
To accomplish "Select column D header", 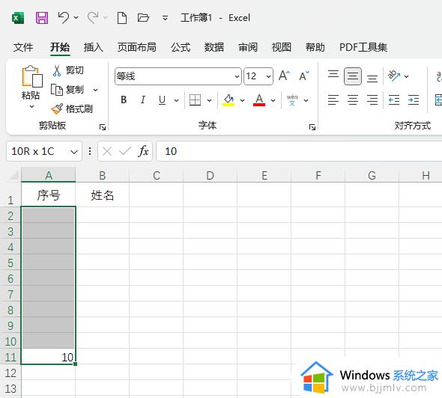I will (210, 175).
